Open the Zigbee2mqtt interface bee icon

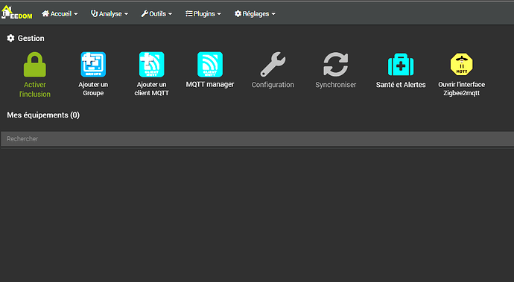[462, 64]
